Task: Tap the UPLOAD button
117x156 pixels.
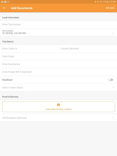Action: coord(110,8)
